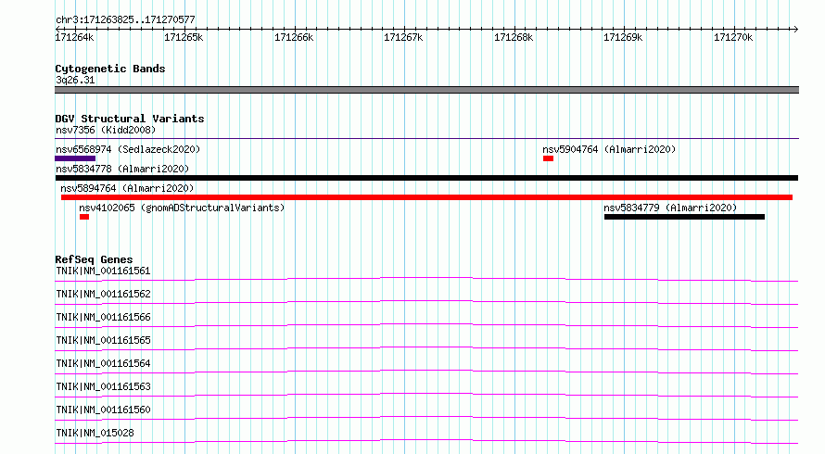
Task: Click the nsv7356 (Kidd2008) label
Action: click(x=106, y=130)
